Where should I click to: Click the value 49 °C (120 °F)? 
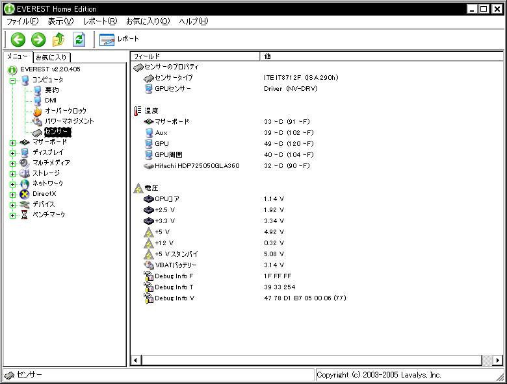pos(289,144)
